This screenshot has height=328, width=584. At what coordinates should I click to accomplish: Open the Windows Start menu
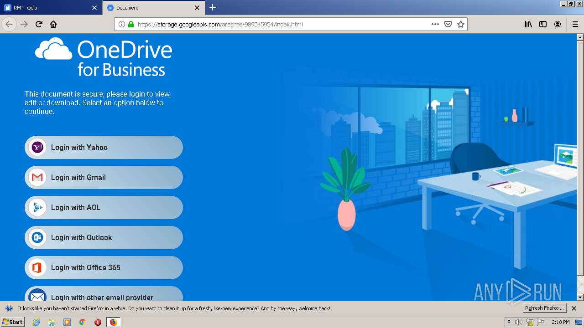(x=12, y=322)
